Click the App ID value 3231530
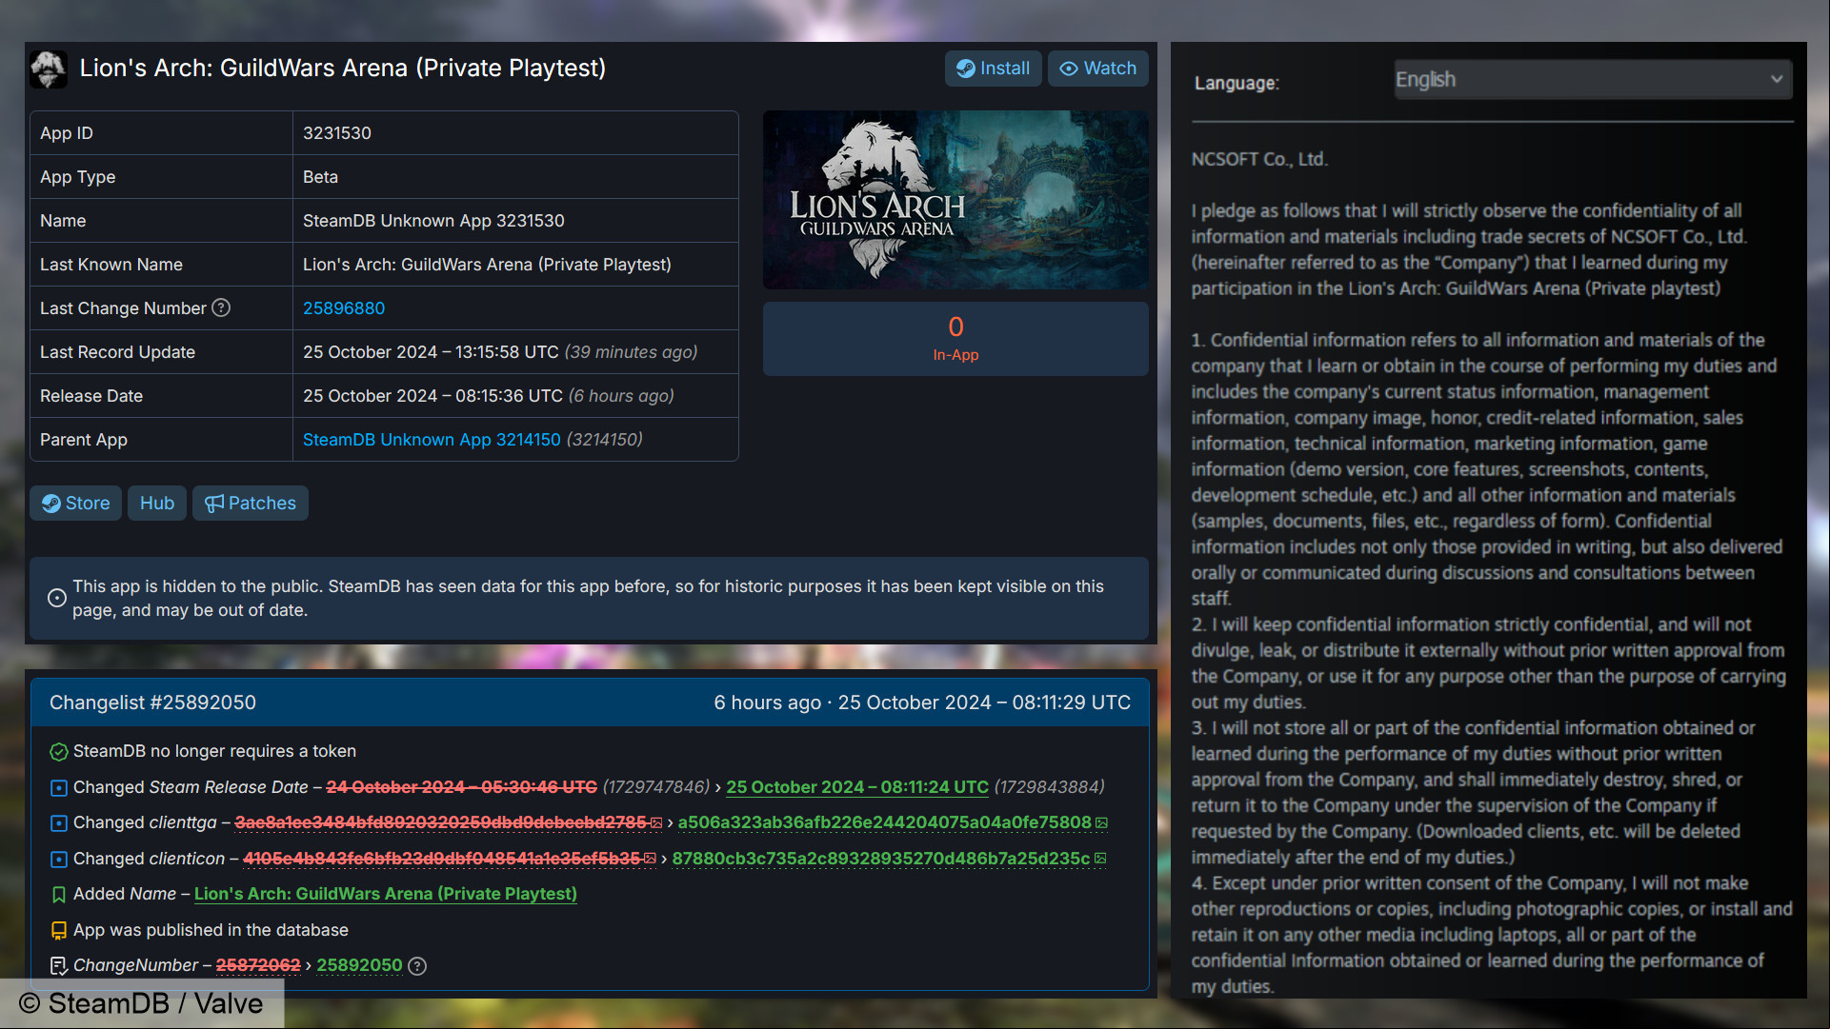 (x=337, y=133)
